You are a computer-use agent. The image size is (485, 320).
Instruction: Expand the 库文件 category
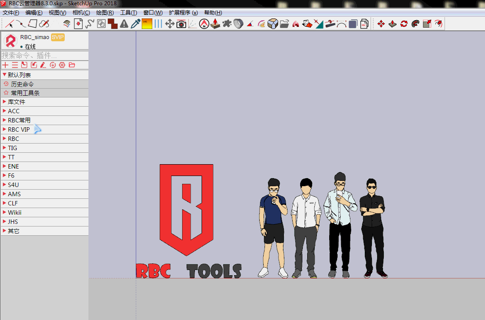[16, 102]
